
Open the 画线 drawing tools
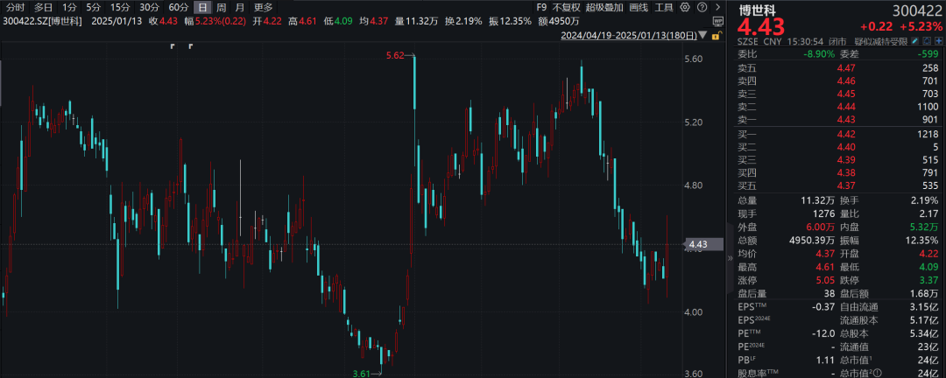pyautogui.click(x=639, y=7)
